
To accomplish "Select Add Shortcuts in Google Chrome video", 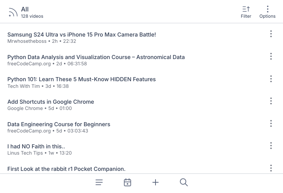I will (50, 102).
